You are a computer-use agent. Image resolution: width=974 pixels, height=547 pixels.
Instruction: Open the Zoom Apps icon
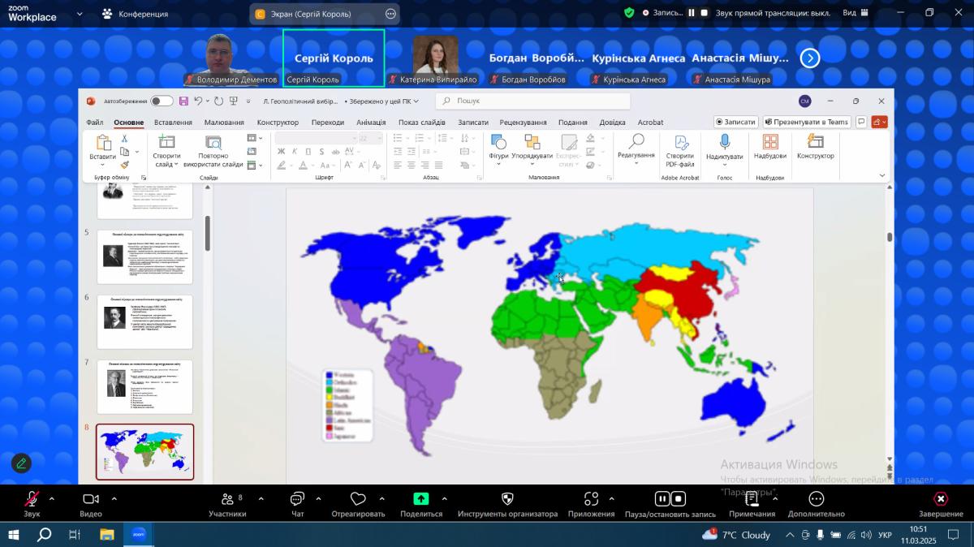coord(591,499)
